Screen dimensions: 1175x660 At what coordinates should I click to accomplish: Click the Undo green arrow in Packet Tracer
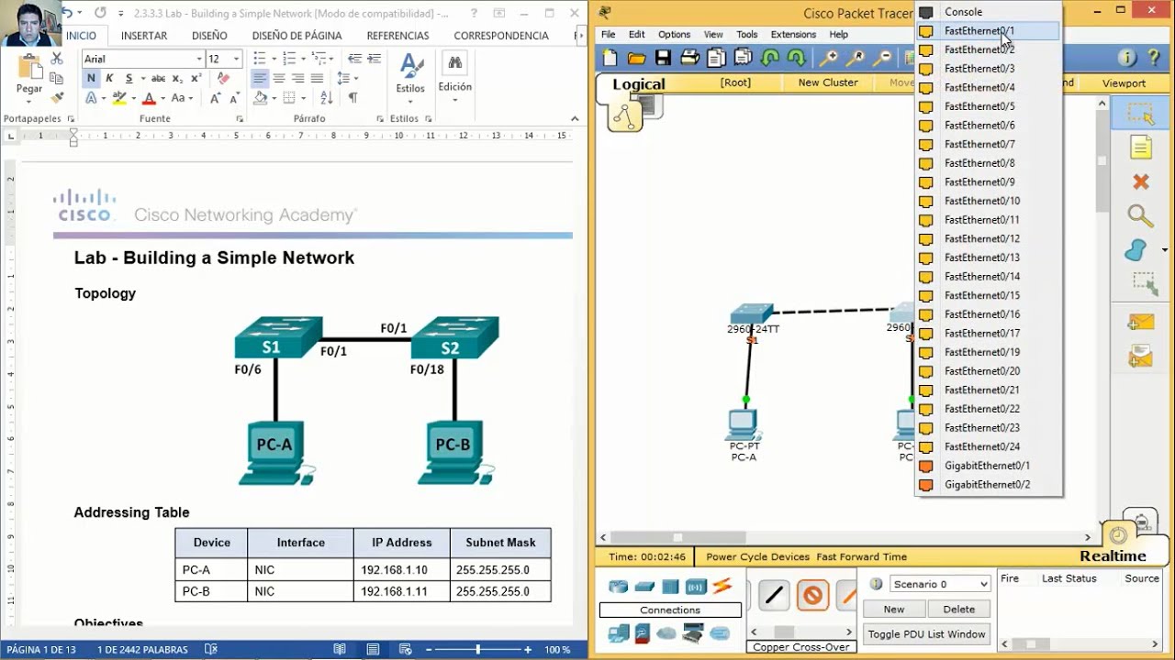(x=770, y=59)
